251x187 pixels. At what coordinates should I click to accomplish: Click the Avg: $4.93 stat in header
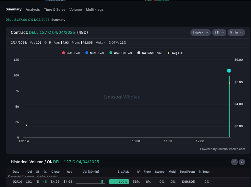[x=61, y=43]
